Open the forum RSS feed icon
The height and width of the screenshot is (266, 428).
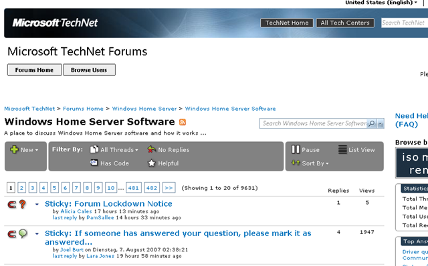(x=183, y=122)
